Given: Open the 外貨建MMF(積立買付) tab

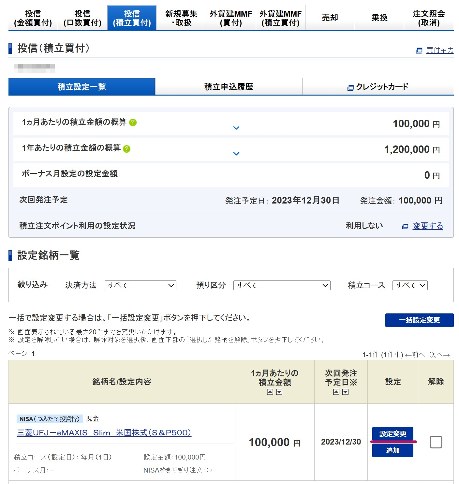Looking at the screenshot, I should click(x=280, y=18).
